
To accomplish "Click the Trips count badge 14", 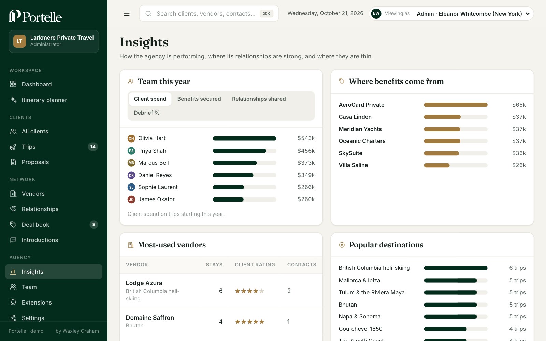I will coord(93,147).
